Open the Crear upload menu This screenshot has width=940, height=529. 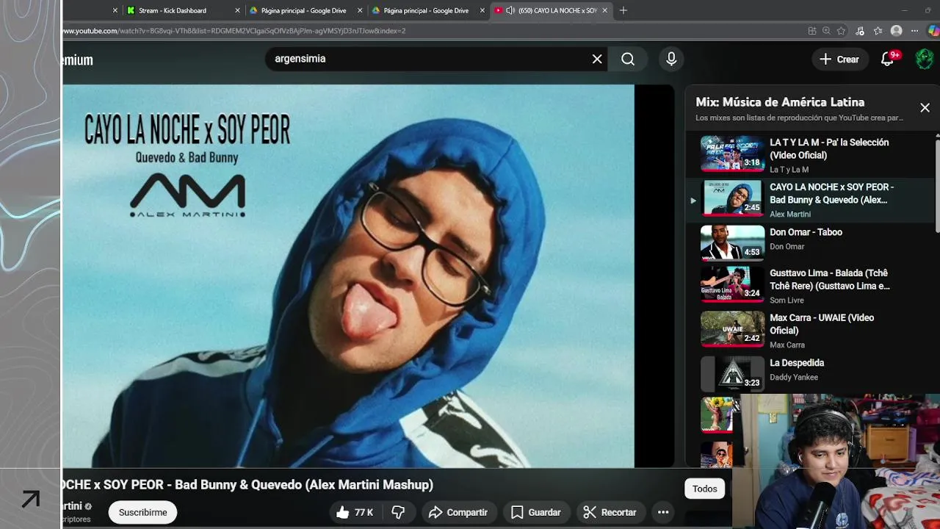pyautogui.click(x=839, y=60)
